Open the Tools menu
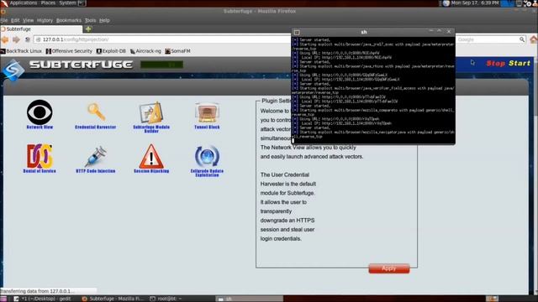Viewport: 538px width, 302px height. pos(90,20)
